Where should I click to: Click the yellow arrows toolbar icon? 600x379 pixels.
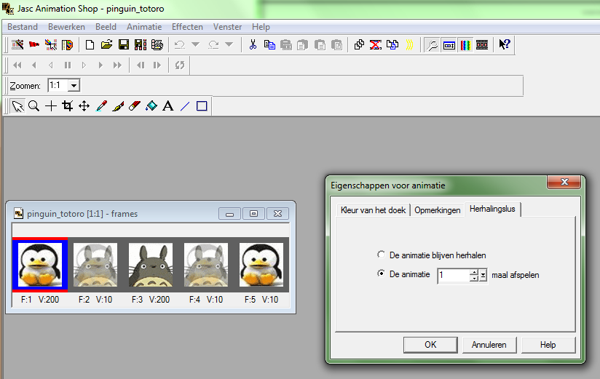(409, 45)
